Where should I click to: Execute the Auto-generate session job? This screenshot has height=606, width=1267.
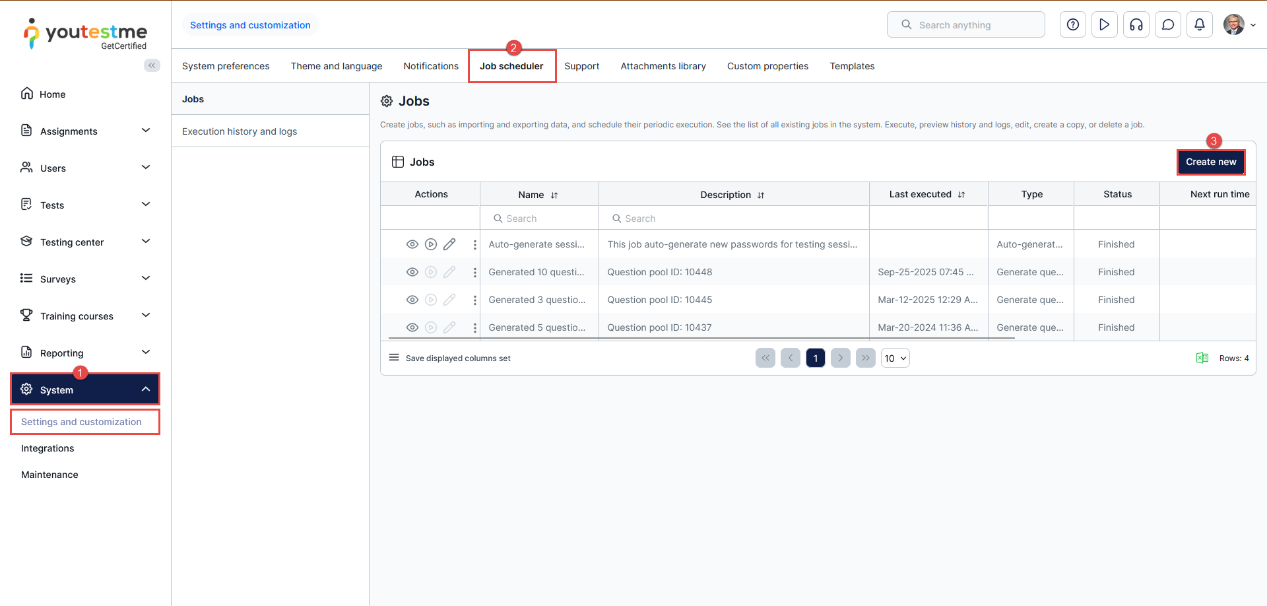pos(431,244)
